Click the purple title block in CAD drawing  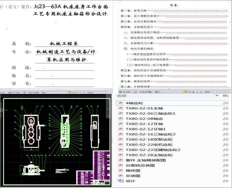[93, 168]
